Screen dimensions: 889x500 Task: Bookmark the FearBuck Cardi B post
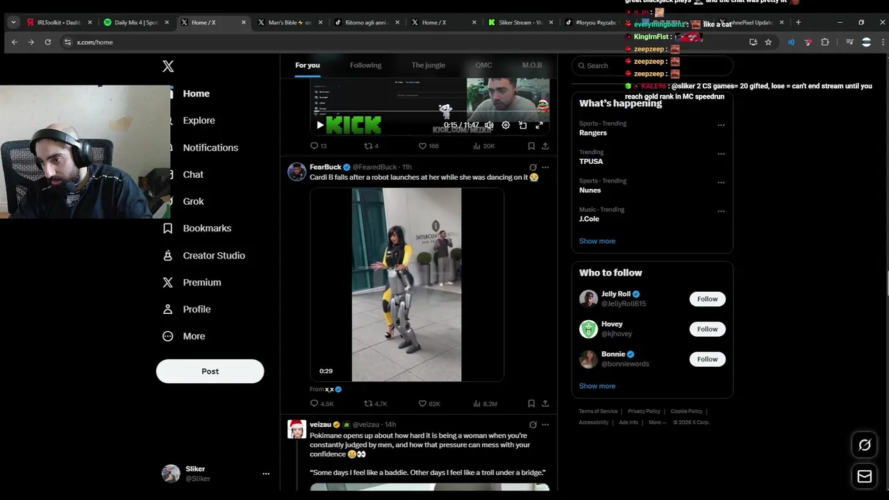[x=531, y=403]
